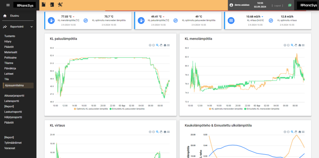The height and width of the screenshot is (158, 319).
Task: Activate panning hand on KL paluulämpötila chart
Action: pyautogui.click(x=161, y=45)
